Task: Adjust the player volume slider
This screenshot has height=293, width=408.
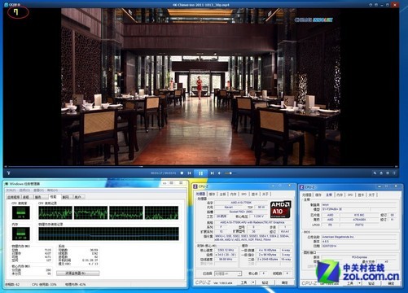Action: tap(230, 173)
